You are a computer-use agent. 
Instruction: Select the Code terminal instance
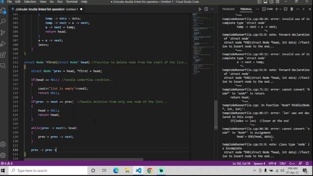point(268,9)
